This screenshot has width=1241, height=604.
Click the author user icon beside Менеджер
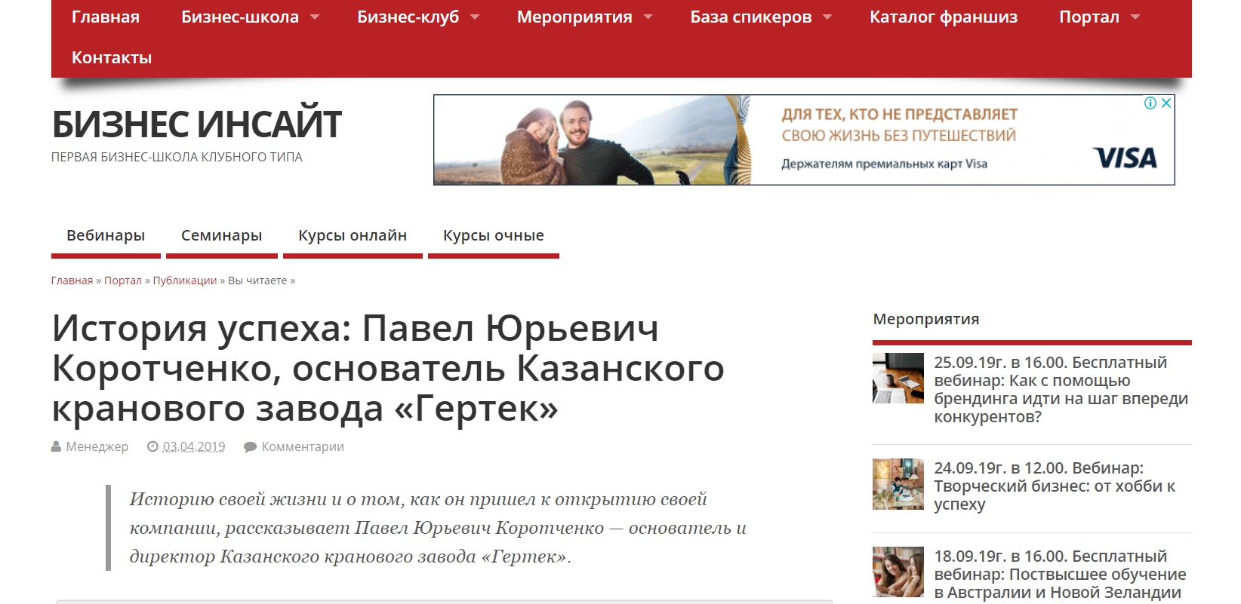click(x=56, y=447)
